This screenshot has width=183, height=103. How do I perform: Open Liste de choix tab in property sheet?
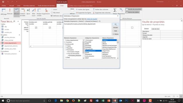[x=156, y=29]
